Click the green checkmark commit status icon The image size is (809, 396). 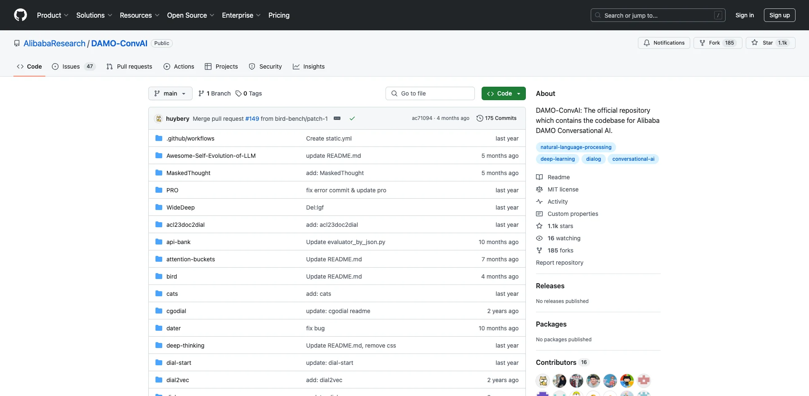point(352,119)
